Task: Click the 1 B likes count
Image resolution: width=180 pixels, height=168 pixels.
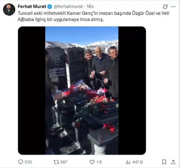Action: [99, 162]
